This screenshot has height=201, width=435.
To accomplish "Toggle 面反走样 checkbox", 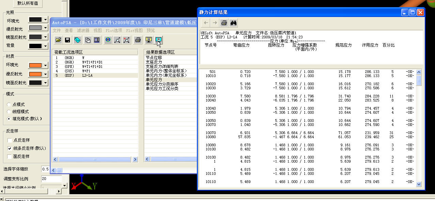I will [x=10, y=157].
